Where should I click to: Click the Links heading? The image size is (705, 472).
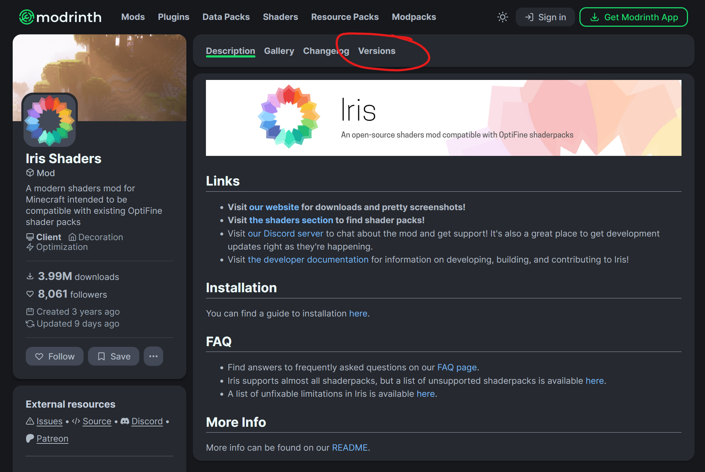click(223, 181)
